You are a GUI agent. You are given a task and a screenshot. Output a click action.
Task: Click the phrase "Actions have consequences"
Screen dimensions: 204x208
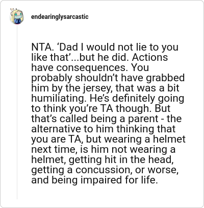(99, 62)
